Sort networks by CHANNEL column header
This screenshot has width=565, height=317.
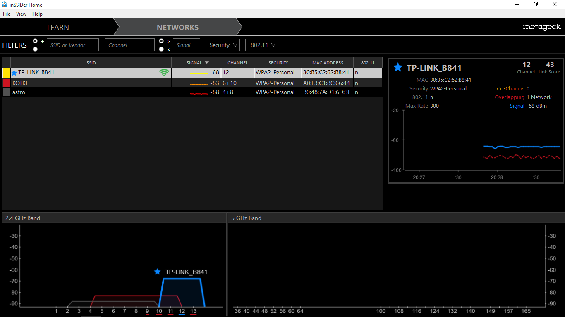coord(237,63)
